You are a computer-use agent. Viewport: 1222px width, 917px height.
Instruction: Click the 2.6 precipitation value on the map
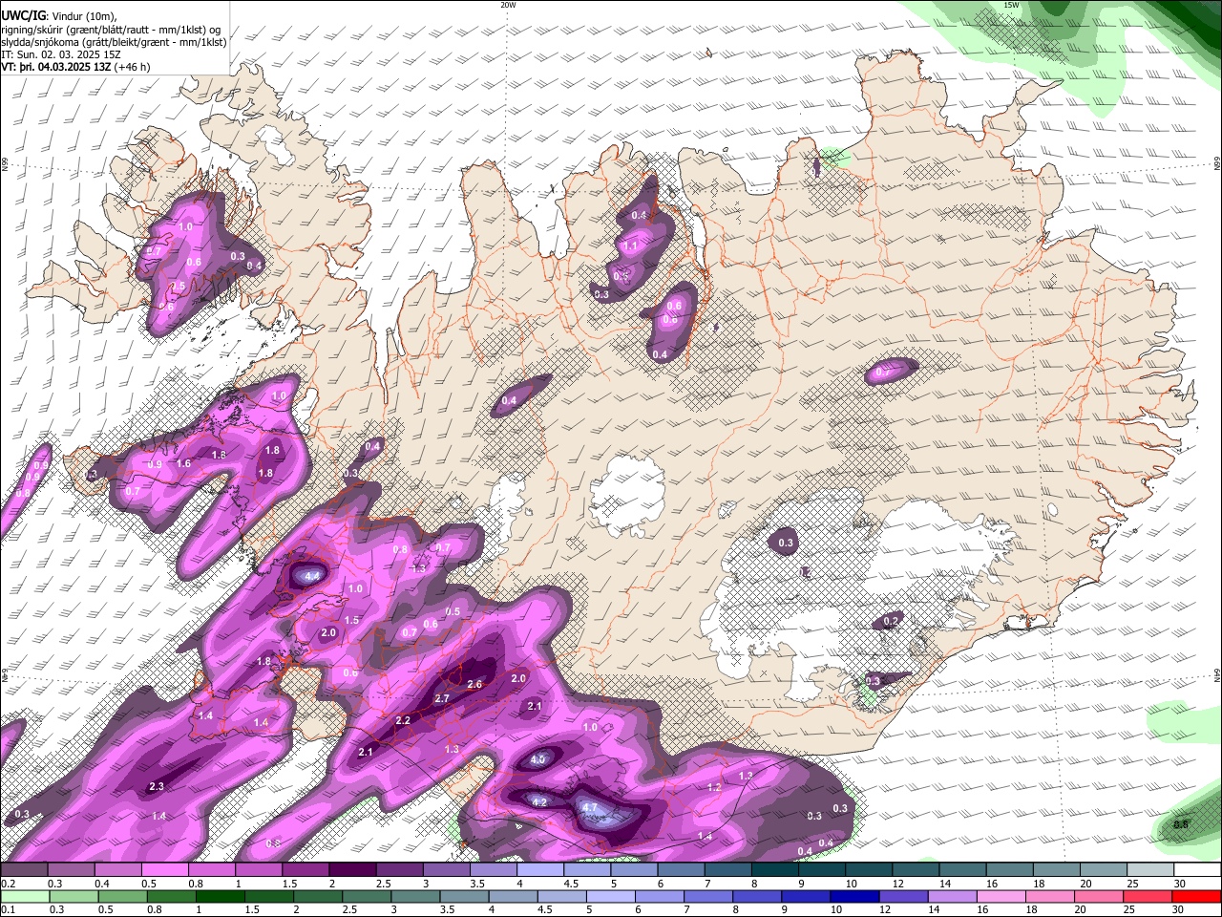tap(474, 685)
